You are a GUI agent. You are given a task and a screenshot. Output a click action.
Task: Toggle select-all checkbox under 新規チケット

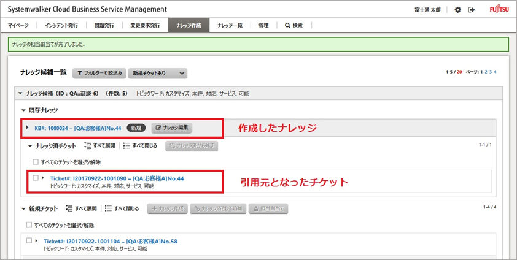pyautogui.click(x=29, y=225)
